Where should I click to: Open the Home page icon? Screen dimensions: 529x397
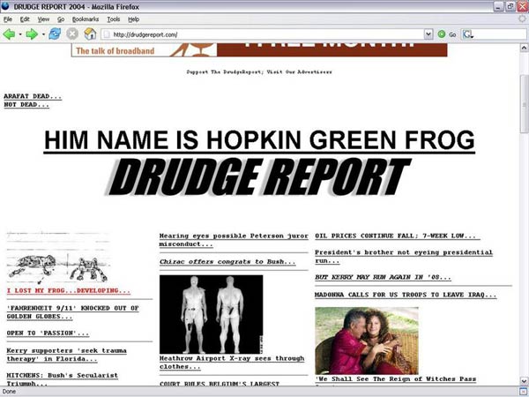(90, 34)
